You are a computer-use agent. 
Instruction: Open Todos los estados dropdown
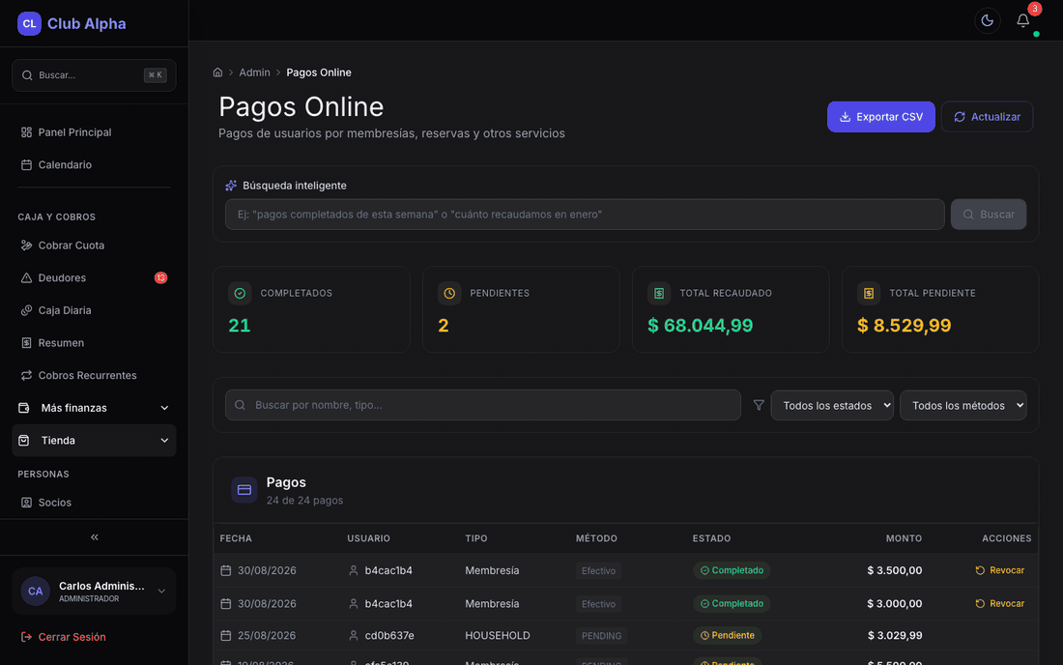tap(832, 405)
